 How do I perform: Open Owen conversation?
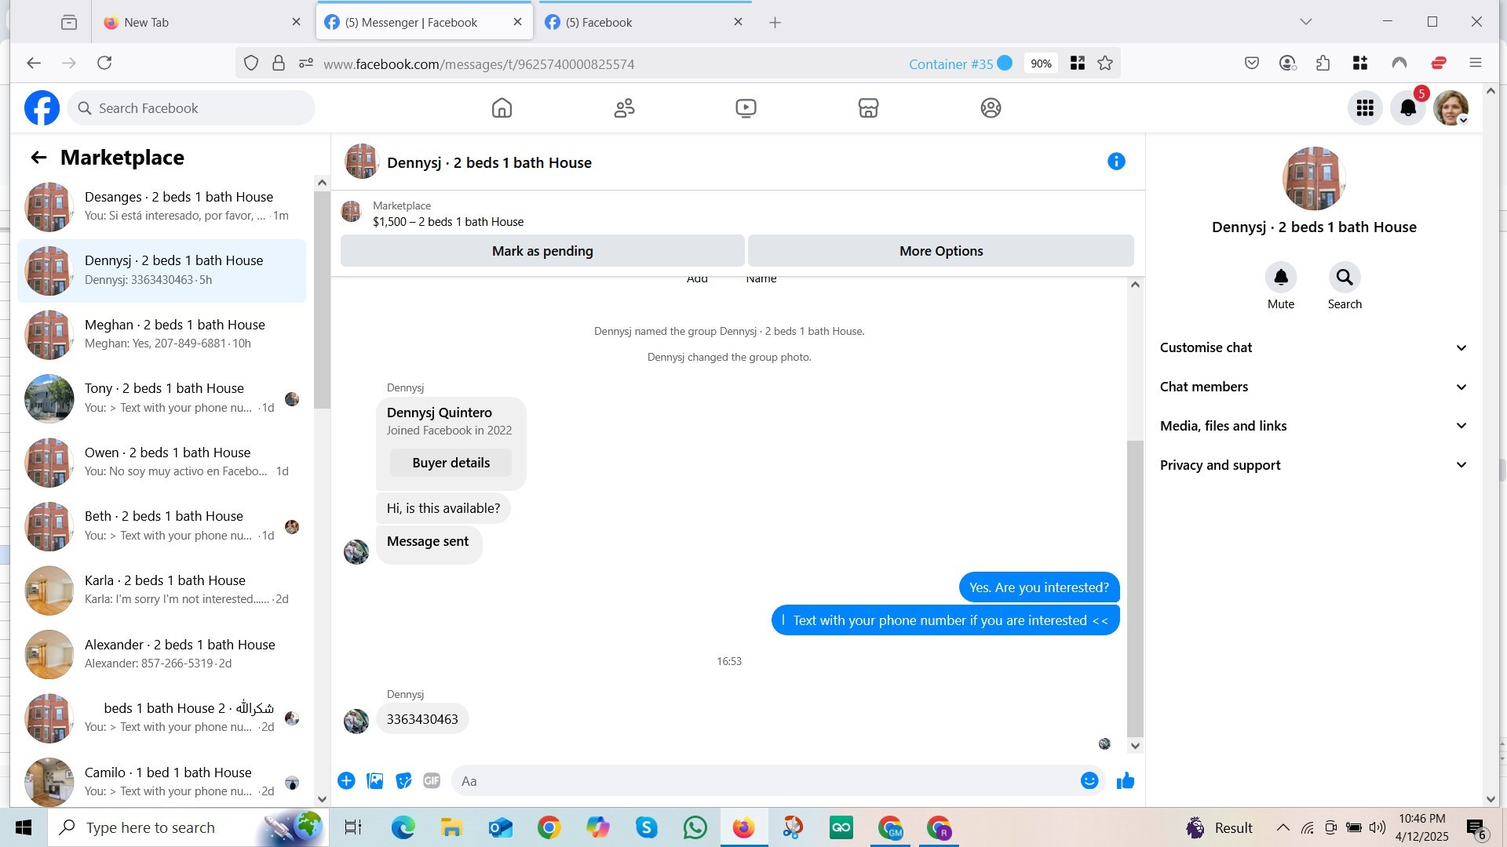162,462
